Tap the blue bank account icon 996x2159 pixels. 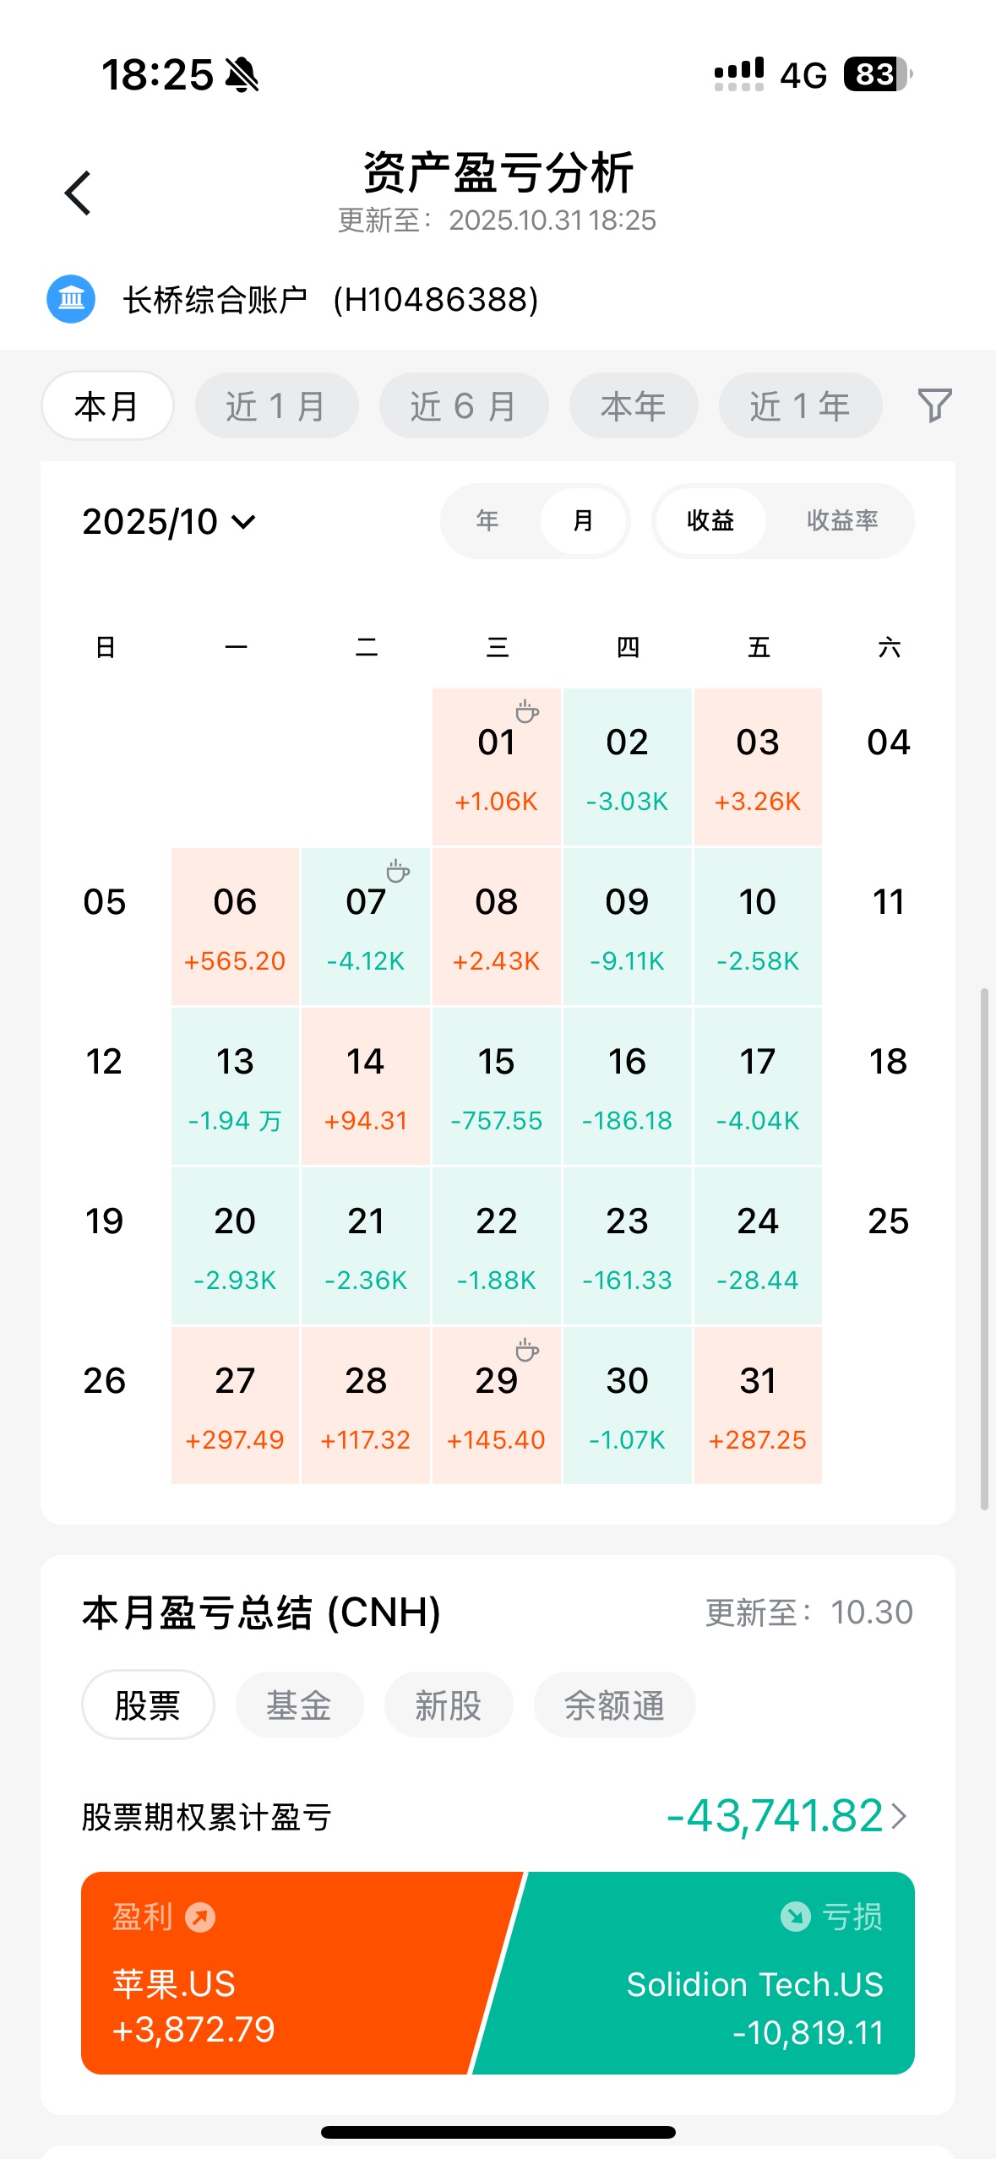[71, 299]
